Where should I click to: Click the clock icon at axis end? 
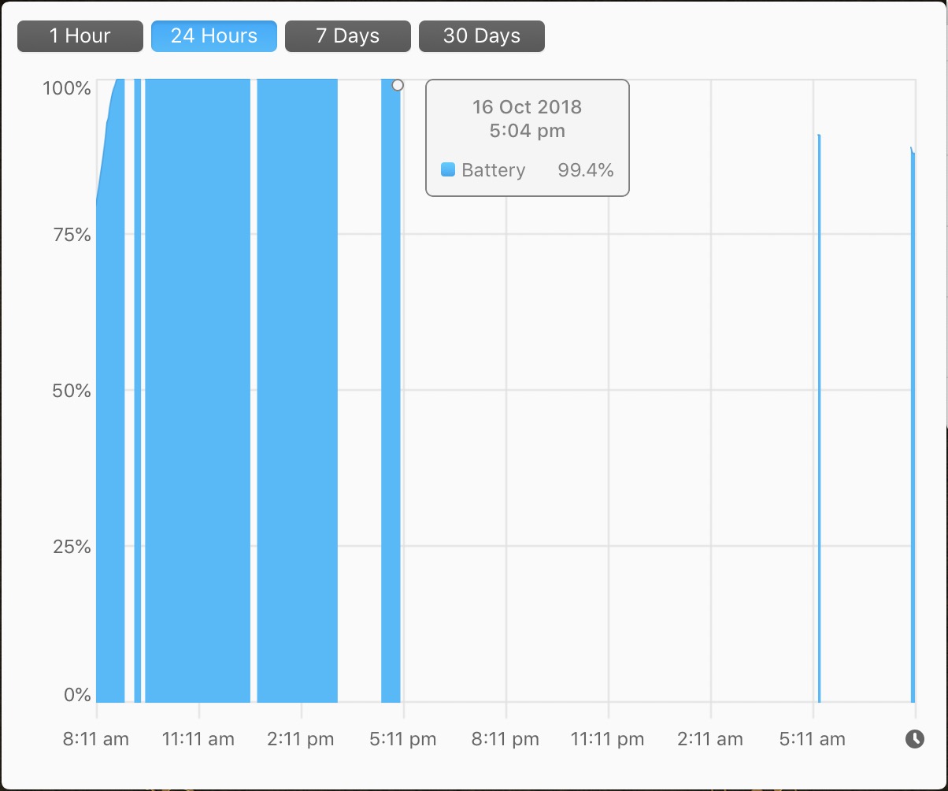pyautogui.click(x=914, y=739)
